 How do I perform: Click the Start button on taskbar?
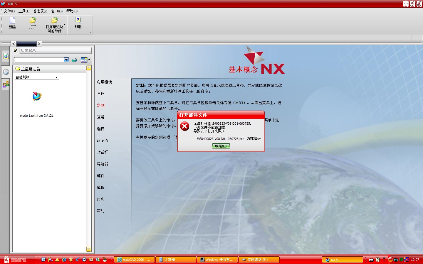point(15,260)
